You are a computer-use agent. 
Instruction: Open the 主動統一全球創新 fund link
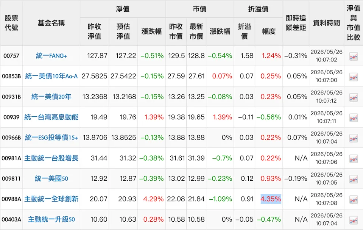point(51,199)
